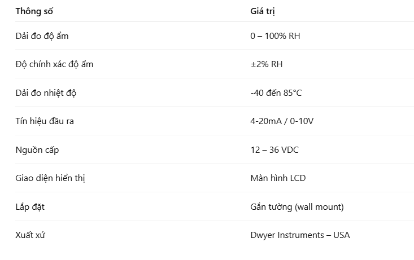Viewport: 414px width, 260px height.
Task: Select the 'Dải đo độ ẩm' label
Action: [42, 36]
